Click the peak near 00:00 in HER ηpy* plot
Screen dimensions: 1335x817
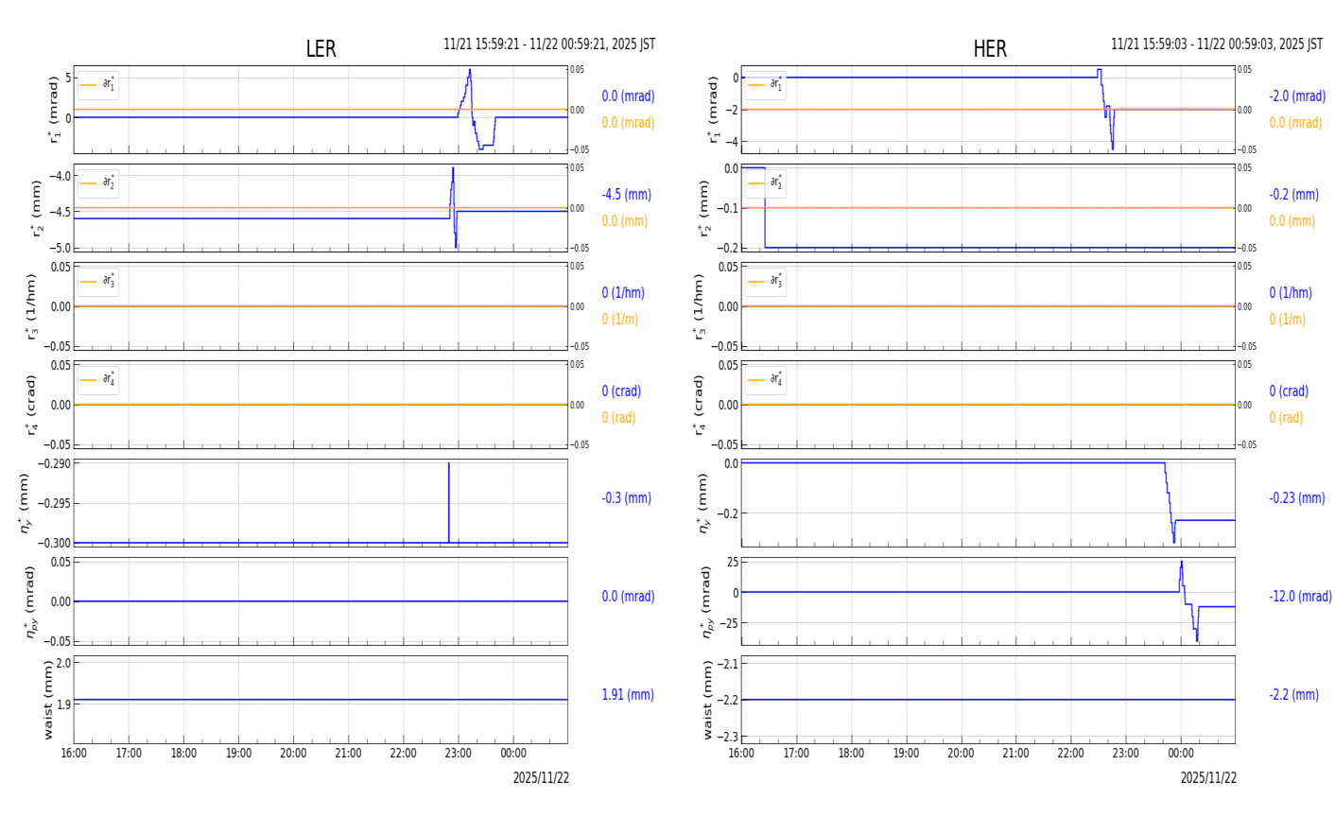click(x=1181, y=564)
